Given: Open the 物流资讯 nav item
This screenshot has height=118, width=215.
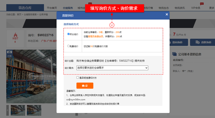Looking at the screenshot, I should tap(180, 8).
